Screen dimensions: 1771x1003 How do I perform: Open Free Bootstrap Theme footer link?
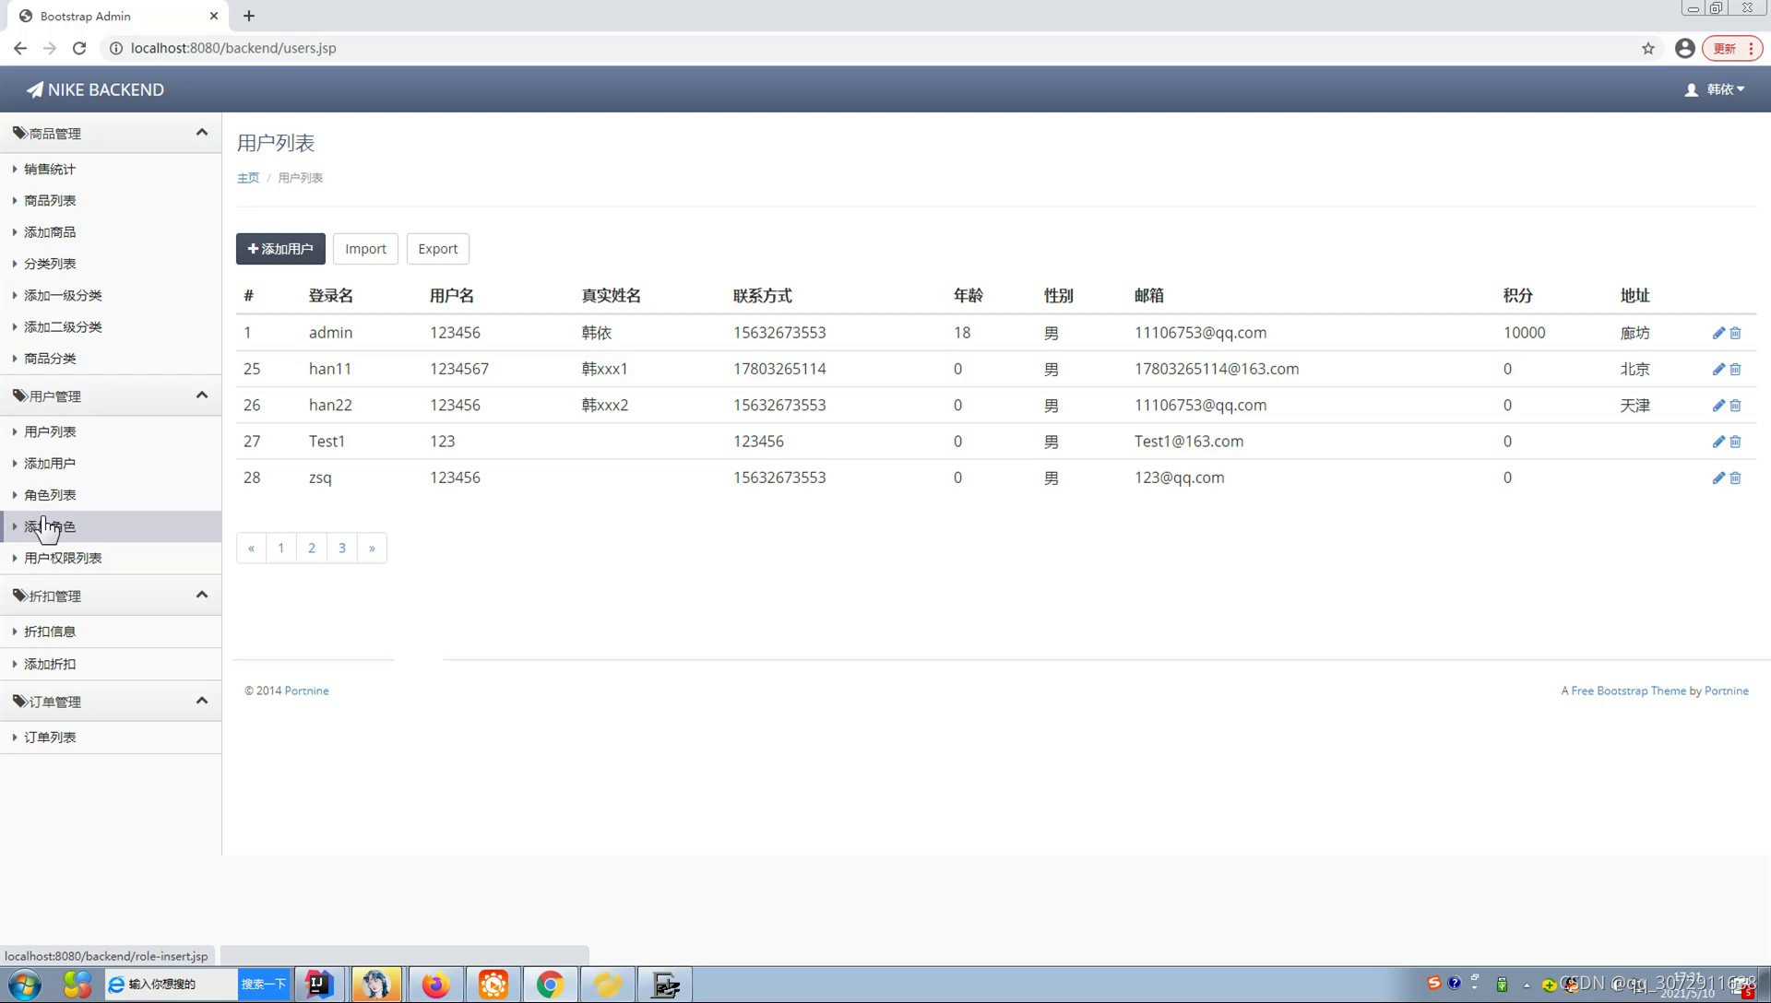click(x=1628, y=690)
